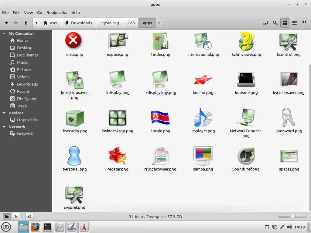The image size is (311, 233).
Task: Select the kdesktopsaver.png file icon
Action: (x=75, y=79)
